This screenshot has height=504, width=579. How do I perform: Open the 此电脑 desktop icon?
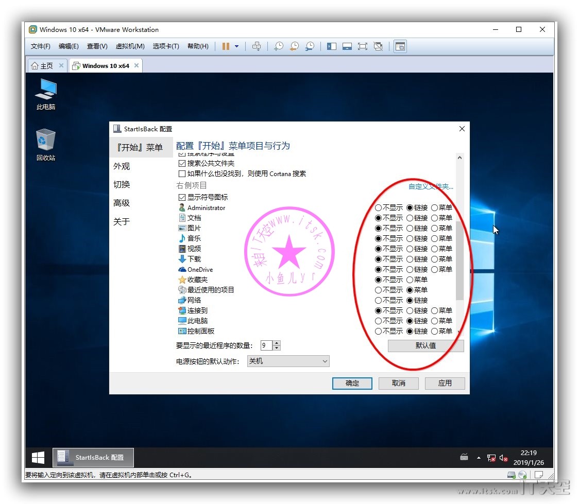[46, 94]
